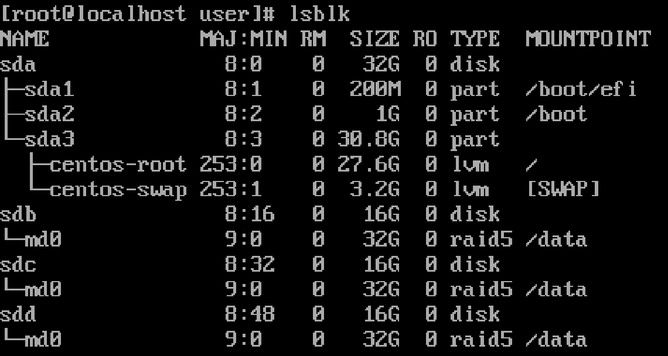Image resolution: width=668 pixels, height=356 pixels.
Task: Click the MOUNTPOINT column header
Action: [588, 39]
